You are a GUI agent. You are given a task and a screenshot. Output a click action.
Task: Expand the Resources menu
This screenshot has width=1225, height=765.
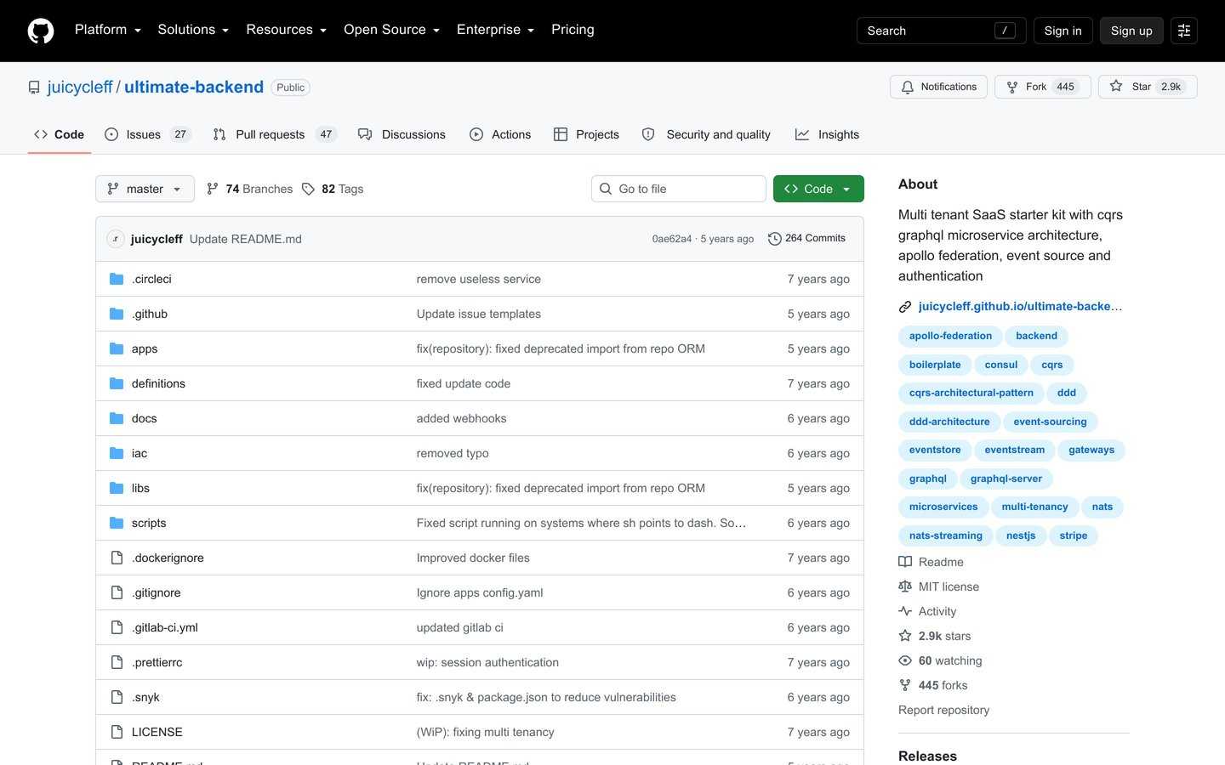(287, 30)
